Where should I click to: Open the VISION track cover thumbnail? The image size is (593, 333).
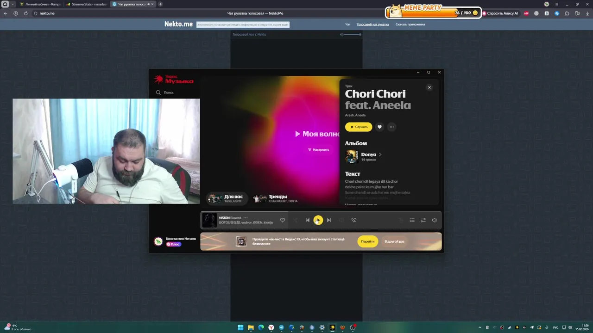coord(209,220)
